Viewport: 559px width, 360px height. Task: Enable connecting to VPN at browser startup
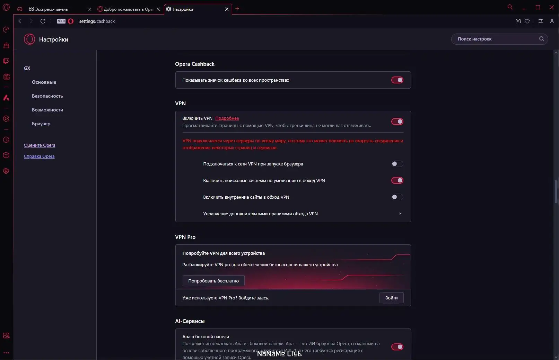tap(397, 164)
